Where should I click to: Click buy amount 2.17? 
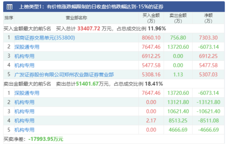(x=151, y=120)
